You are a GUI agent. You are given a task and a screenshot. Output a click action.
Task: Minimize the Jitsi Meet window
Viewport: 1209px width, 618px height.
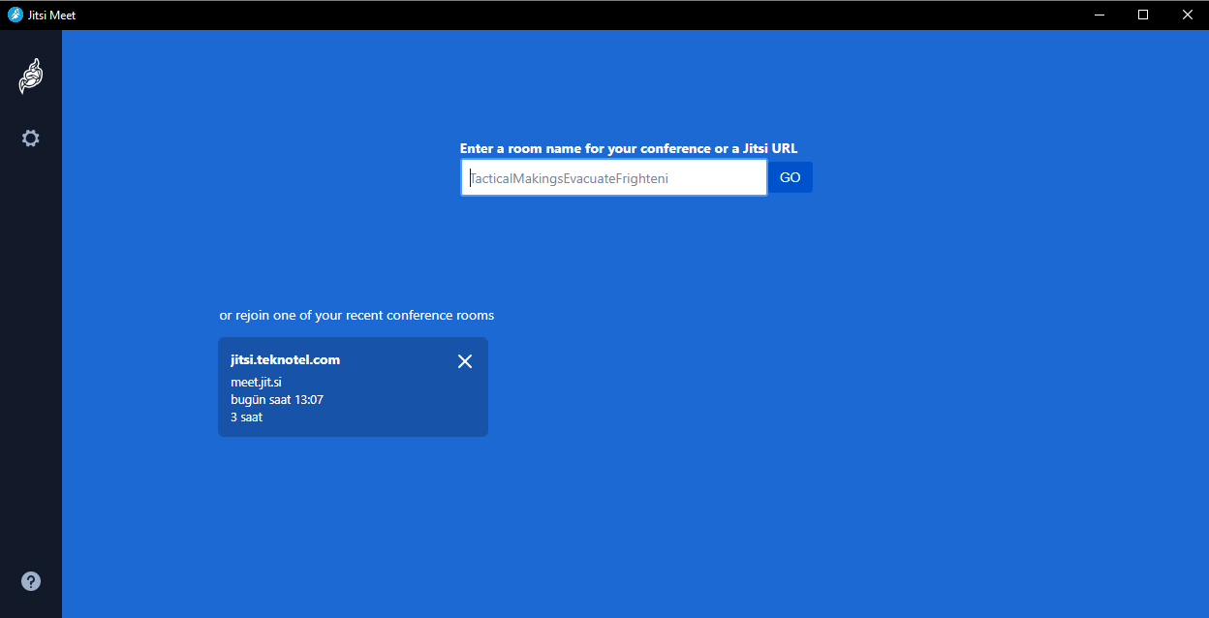tap(1100, 15)
